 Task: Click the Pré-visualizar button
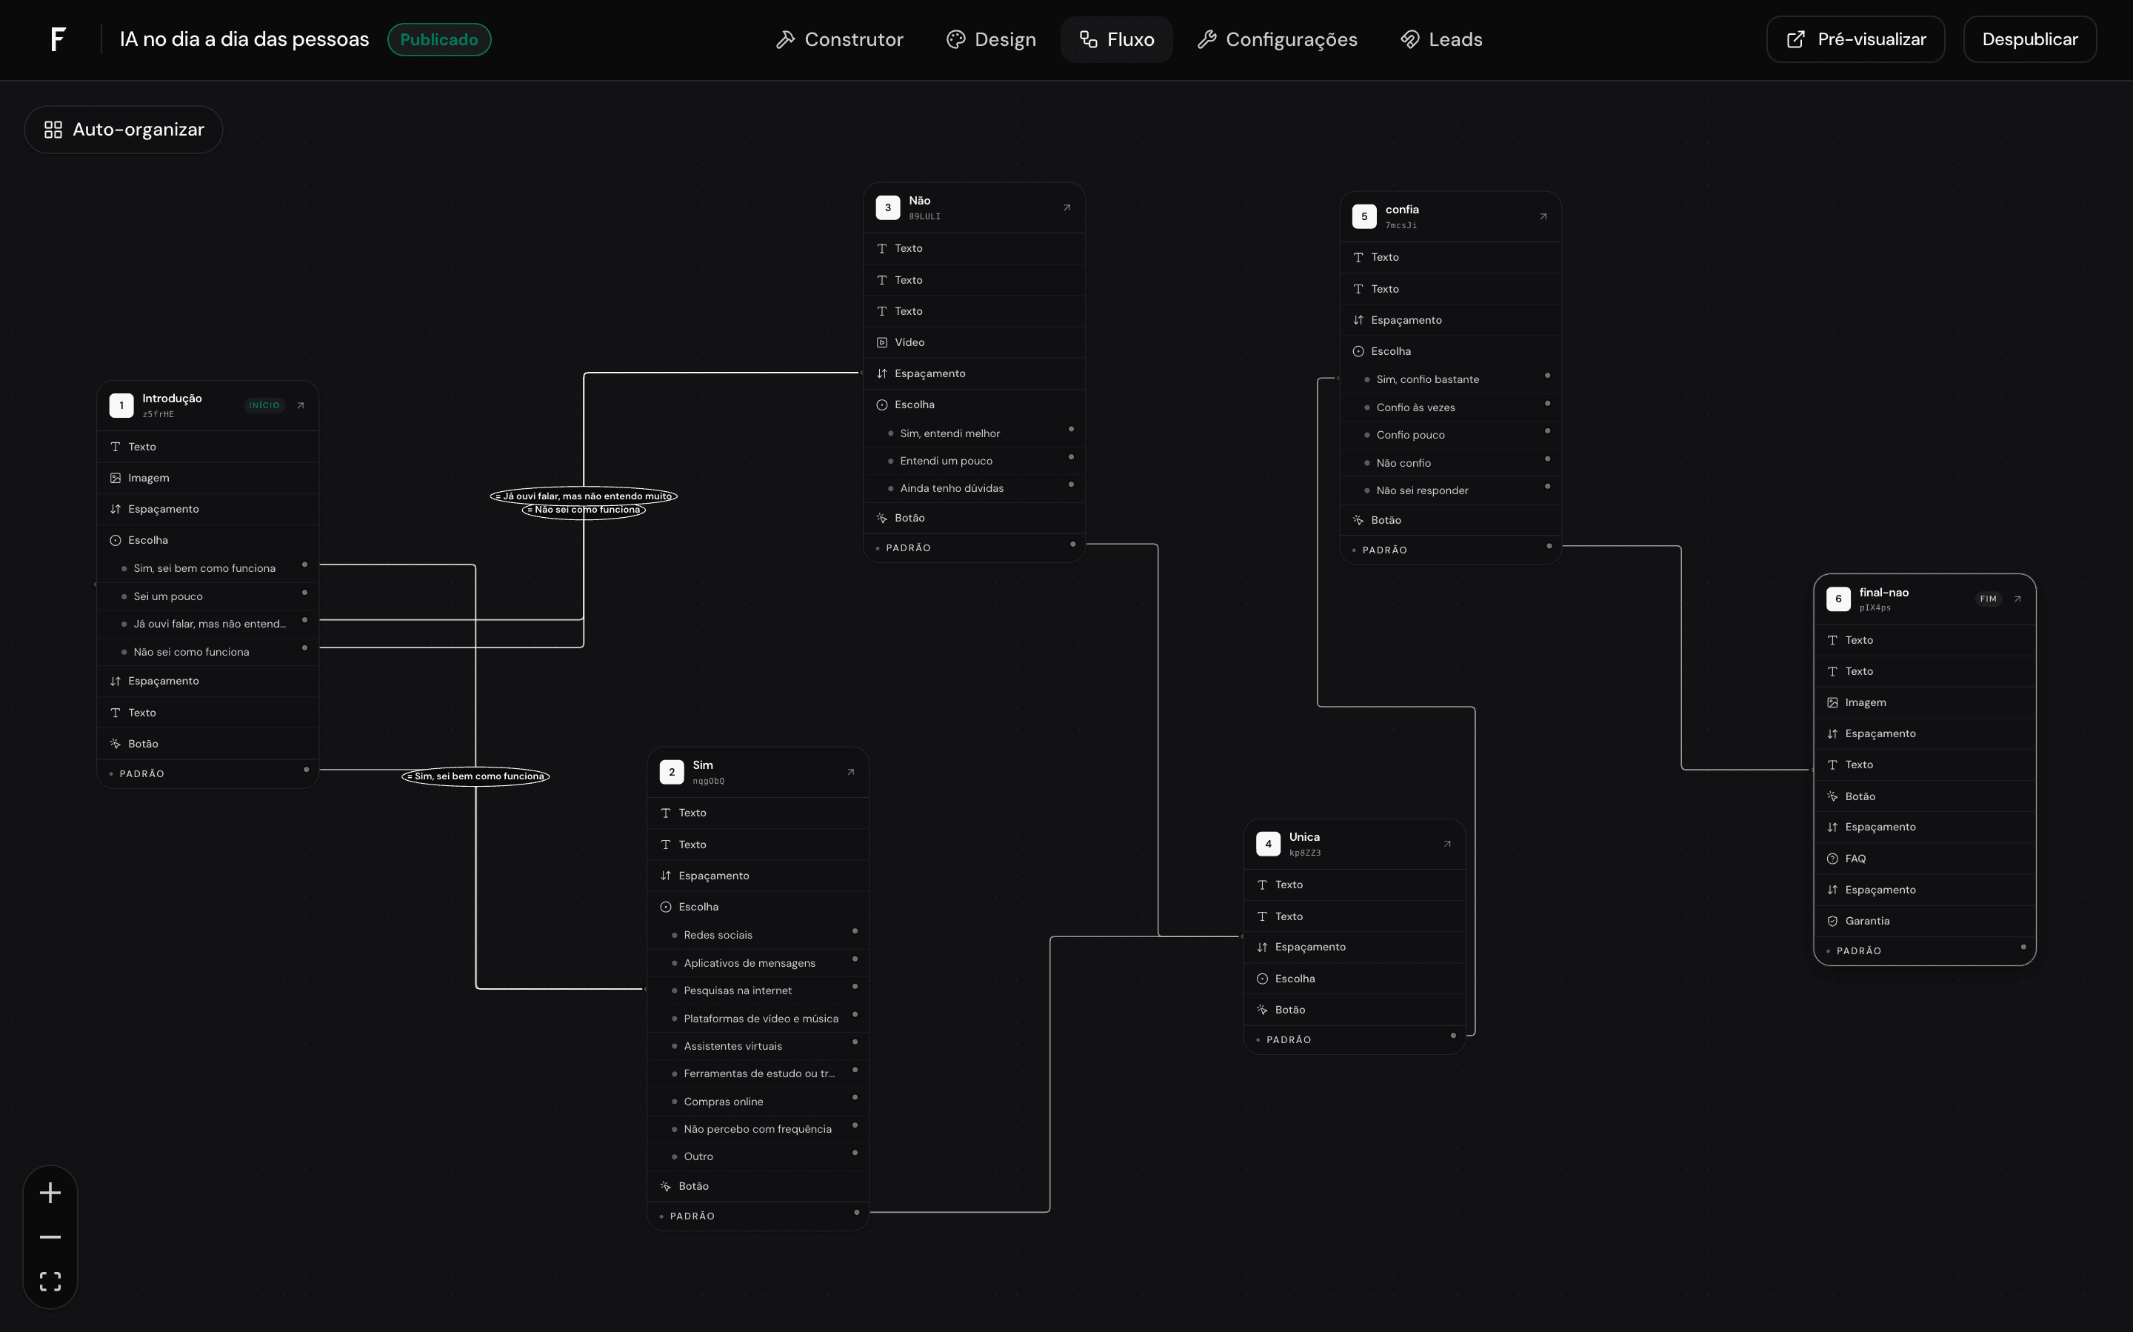coord(1855,40)
